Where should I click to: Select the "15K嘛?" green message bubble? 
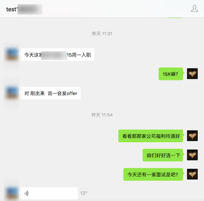(x=171, y=74)
